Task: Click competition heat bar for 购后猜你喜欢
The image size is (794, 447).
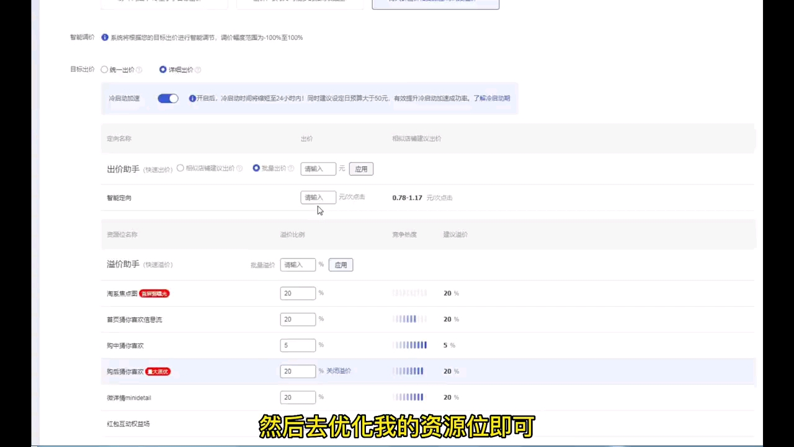Action: coord(409,371)
